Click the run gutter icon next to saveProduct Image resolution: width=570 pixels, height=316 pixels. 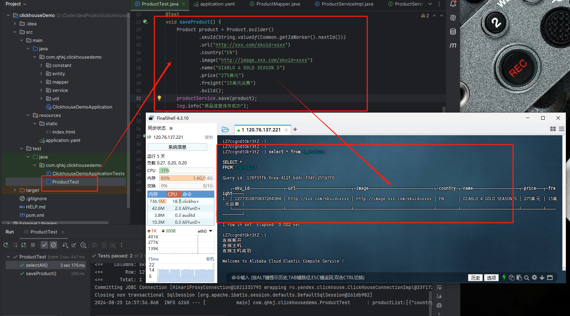pyautogui.click(x=145, y=22)
